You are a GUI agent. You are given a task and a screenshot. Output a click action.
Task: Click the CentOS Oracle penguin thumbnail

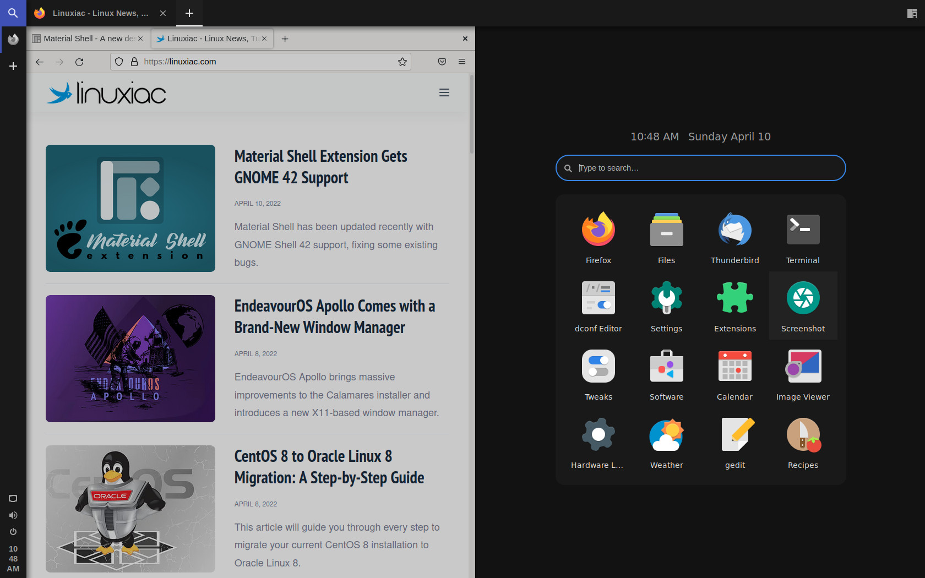[x=130, y=509]
